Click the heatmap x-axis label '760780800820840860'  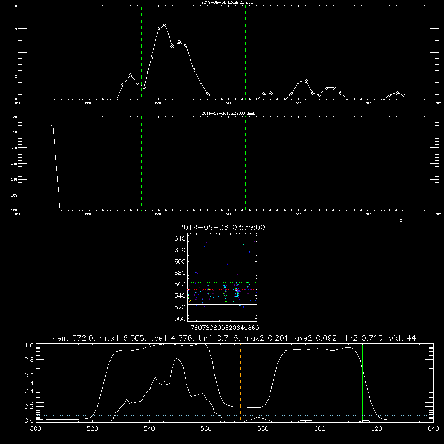pyautogui.click(x=225, y=328)
